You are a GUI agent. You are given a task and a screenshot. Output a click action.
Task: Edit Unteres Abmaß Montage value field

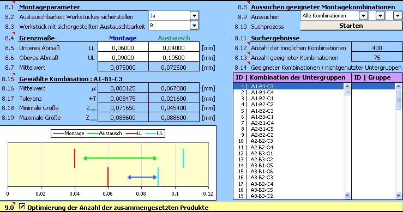pyautogui.click(x=123, y=48)
